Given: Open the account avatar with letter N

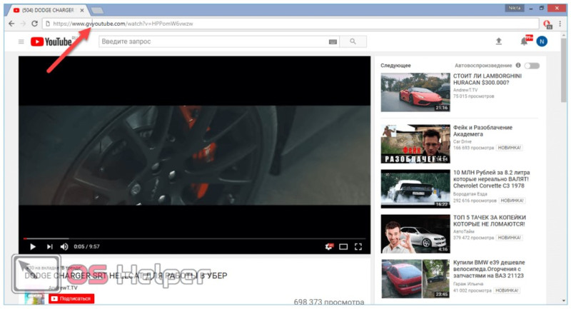Looking at the screenshot, I should pos(542,41).
